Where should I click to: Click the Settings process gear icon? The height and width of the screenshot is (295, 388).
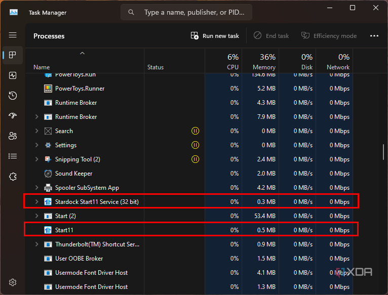(x=48, y=145)
